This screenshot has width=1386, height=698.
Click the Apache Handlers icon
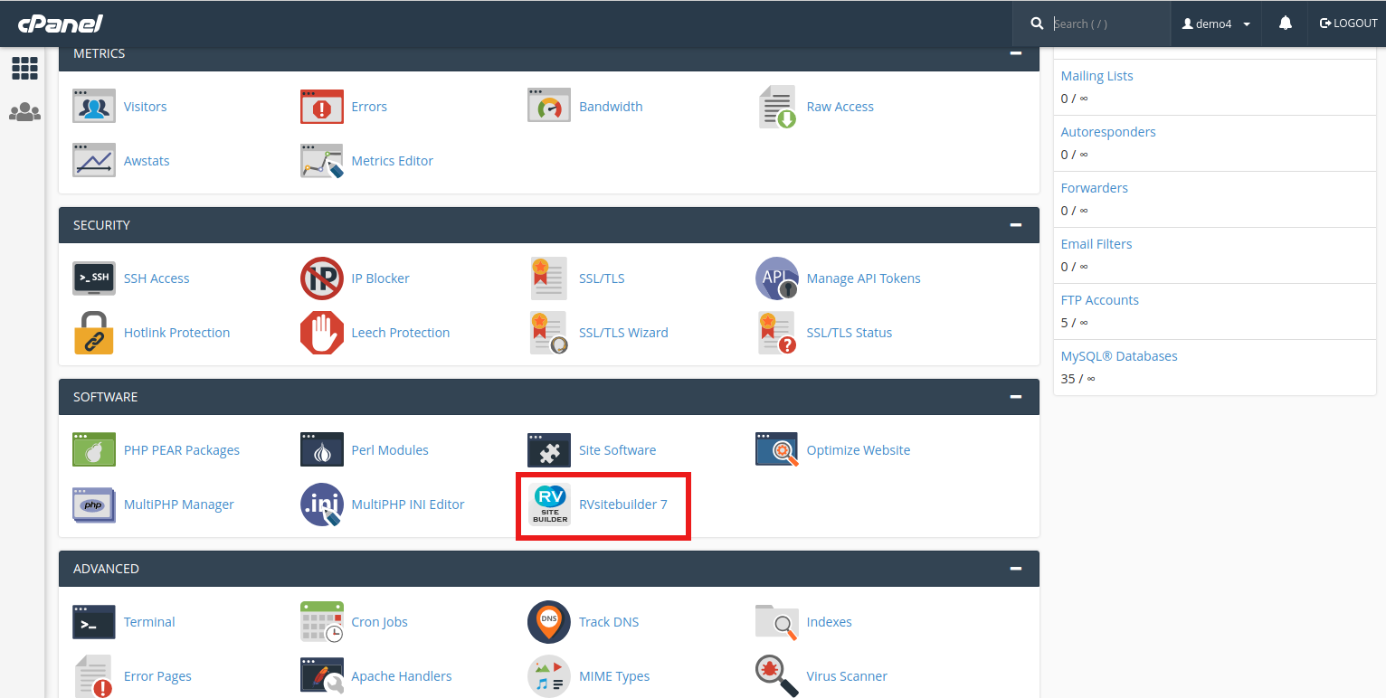pos(322,676)
